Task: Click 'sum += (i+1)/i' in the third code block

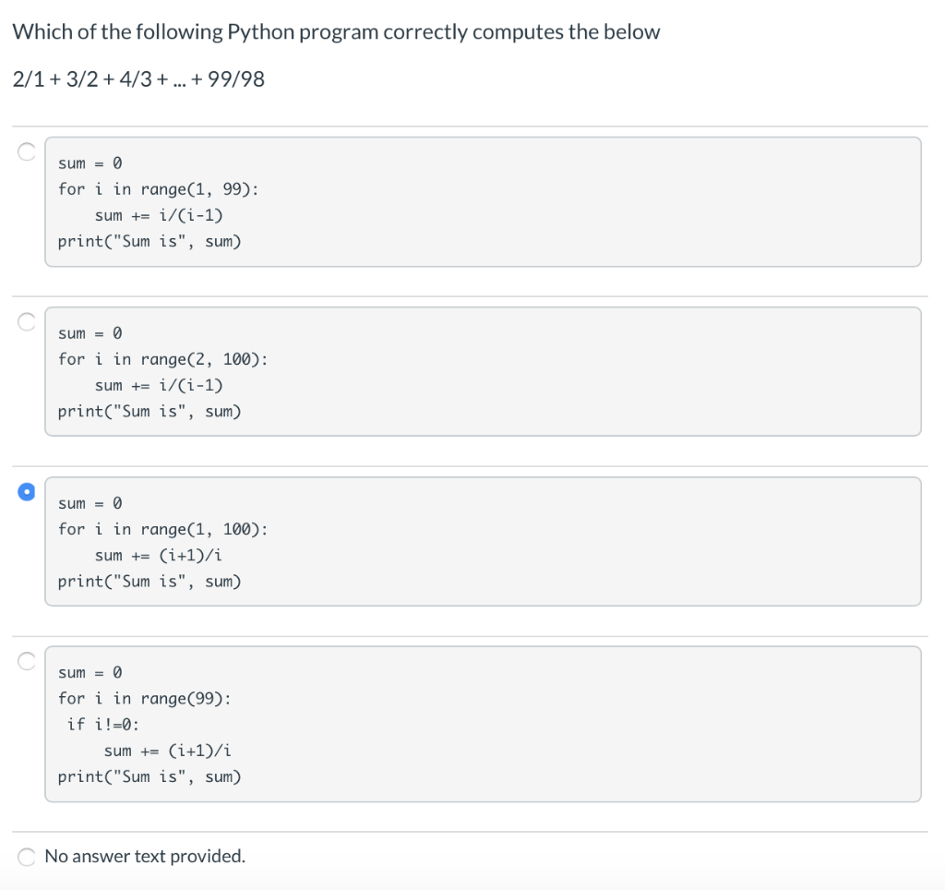Action: (159, 556)
